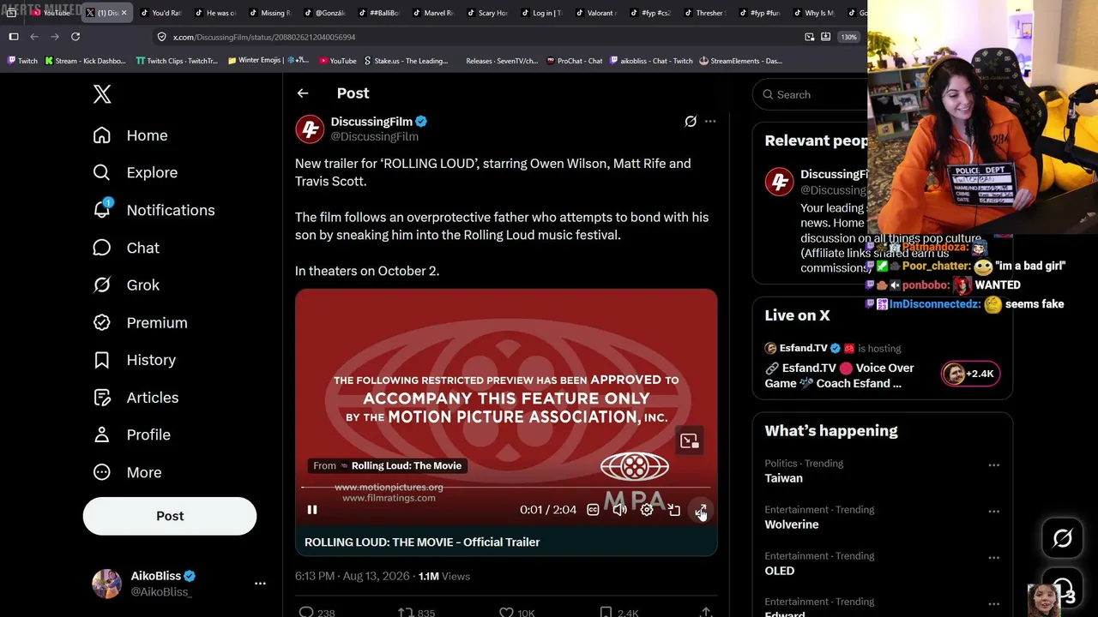Image resolution: width=1098 pixels, height=617 pixels.
Task: Open the OLED trending topic
Action: [x=780, y=571]
